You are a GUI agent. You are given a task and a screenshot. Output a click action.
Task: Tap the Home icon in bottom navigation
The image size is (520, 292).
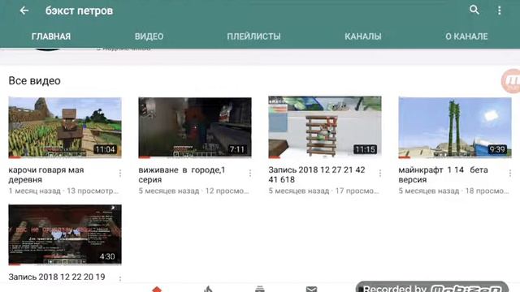pos(157,289)
